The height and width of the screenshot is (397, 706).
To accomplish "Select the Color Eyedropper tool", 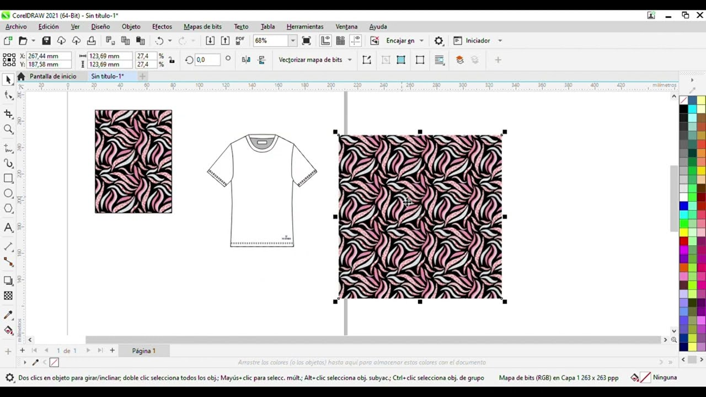I will [8, 315].
